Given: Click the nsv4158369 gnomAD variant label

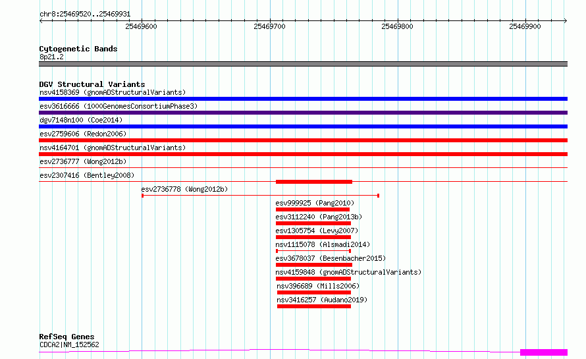Looking at the screenshot, I should [x=113, y=92].
